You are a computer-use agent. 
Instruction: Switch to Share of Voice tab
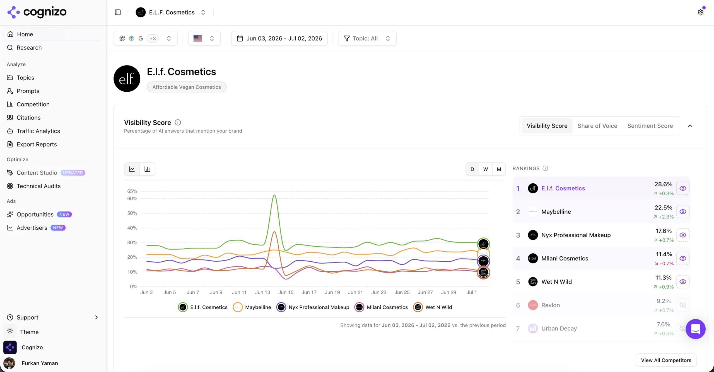[597, 126]
